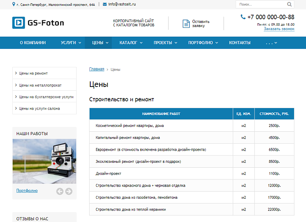Viewport: 306px width, 222px height.
Task: Select Цены на бухгалтерские услуги
Action: point(46,97)
